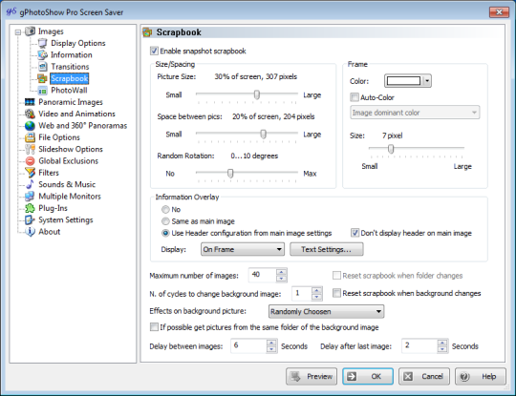Check Reset scrapbook when background changes
Screen dimensions: 516x396
(x=336, y=293)
